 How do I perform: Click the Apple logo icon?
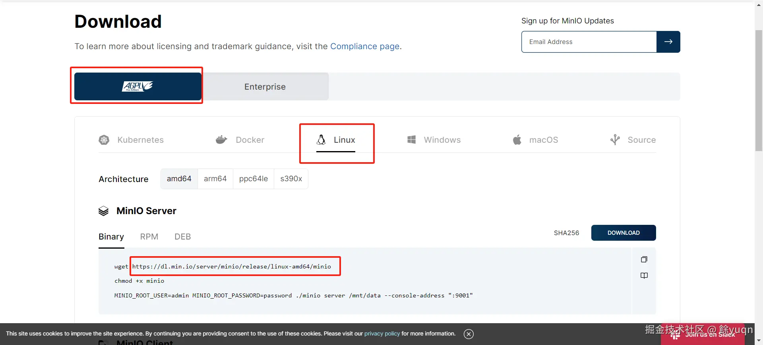point(517,140)
